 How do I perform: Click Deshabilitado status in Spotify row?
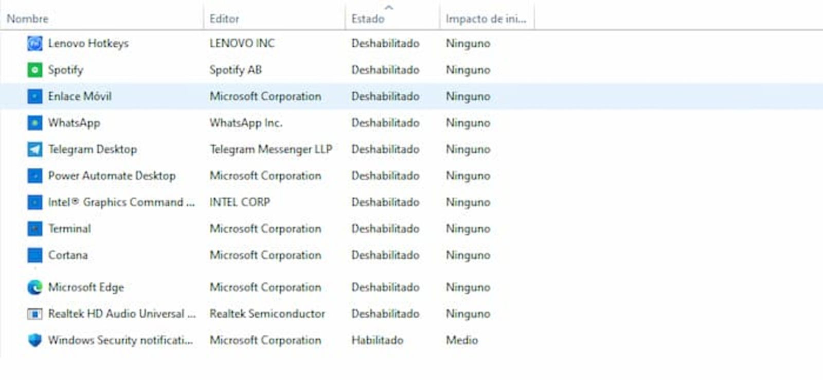click(385, 70)
